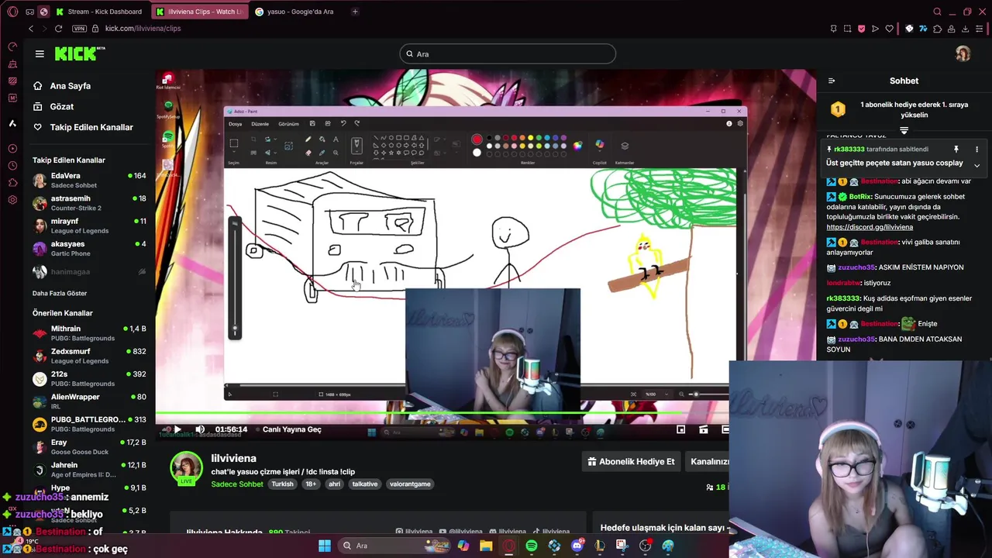Open pinned message three-dot options

(976, 149)
